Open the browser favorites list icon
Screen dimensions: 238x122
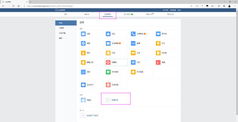click(x=219, y=6)
